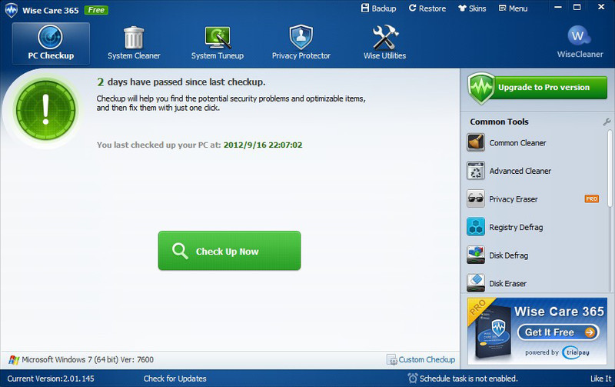Click Check for Updates link

click(x=175, y=379)
